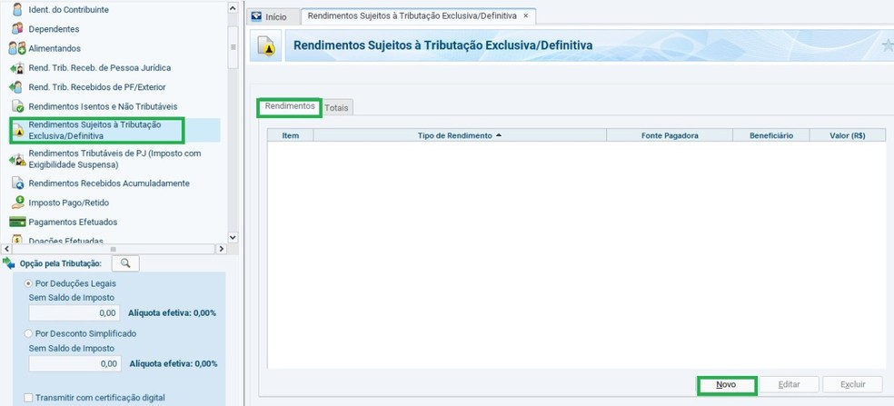The width and height of the screenshot is (894, 406).
Task: Open Dependentes via its sidebar icon
Action: click(x=16, y=29)
